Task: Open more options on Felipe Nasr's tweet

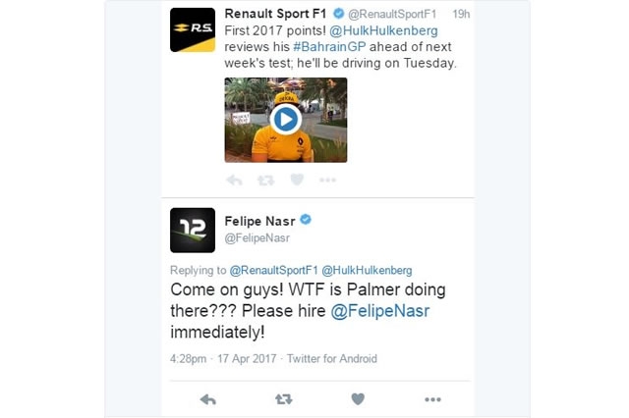Action: click(432, 399)
